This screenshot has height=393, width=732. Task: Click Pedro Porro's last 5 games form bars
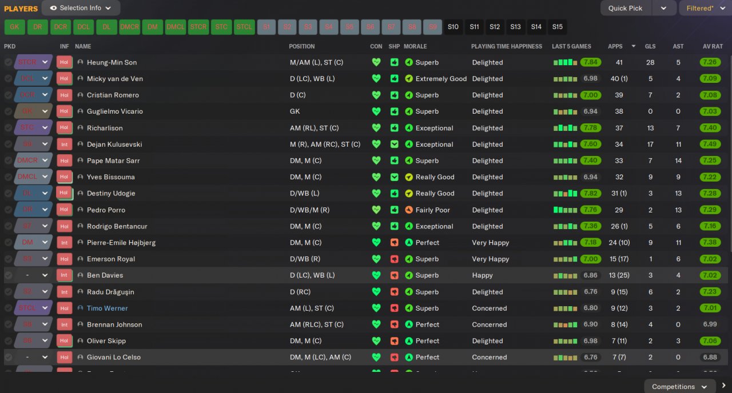pos(566,210)
